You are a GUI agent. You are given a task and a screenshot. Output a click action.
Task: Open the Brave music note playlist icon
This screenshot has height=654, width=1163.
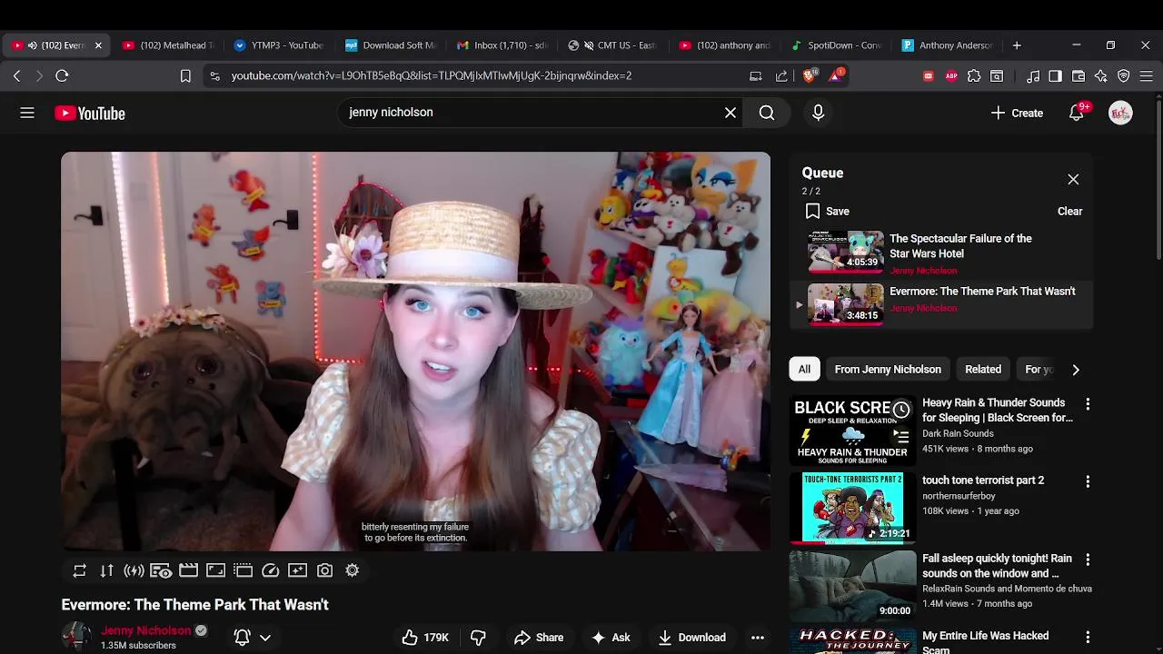coord(1033,76)
